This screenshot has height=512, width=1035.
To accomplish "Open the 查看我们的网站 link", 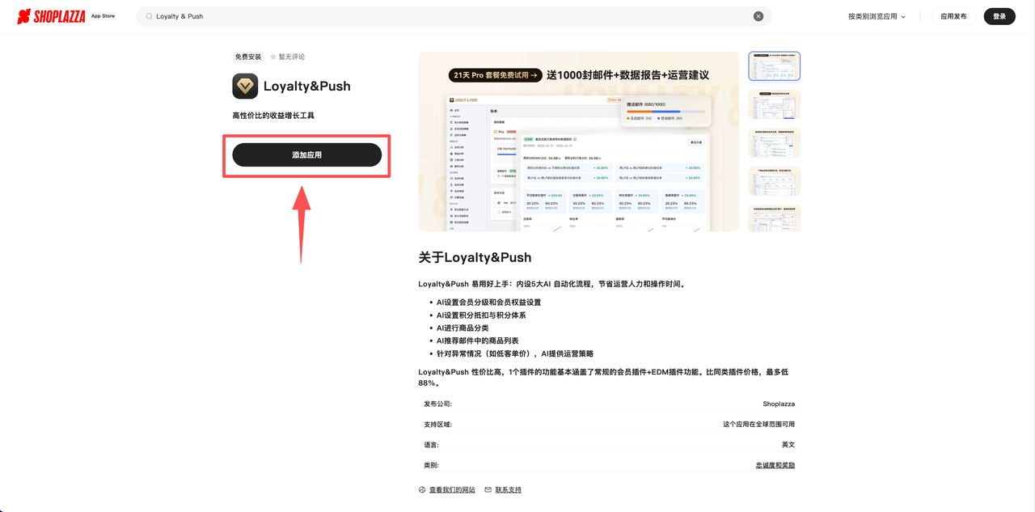I will click(452, 489).
